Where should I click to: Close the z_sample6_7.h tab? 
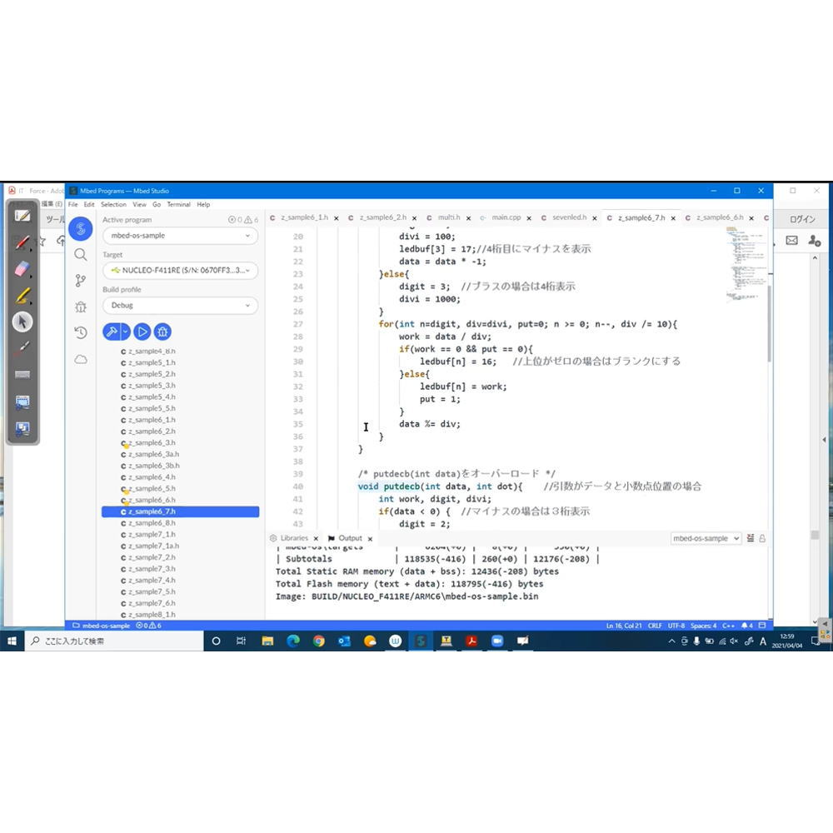click(x=673, y=217)
